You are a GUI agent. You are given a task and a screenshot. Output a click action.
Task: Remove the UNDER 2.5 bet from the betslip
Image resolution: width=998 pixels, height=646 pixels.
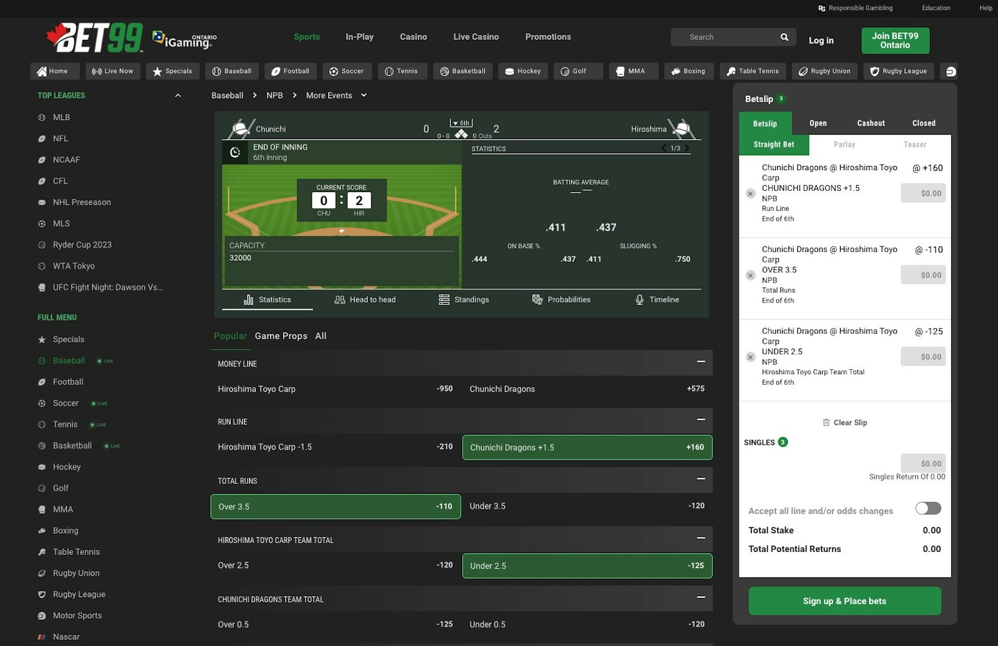tap(750, 357)
